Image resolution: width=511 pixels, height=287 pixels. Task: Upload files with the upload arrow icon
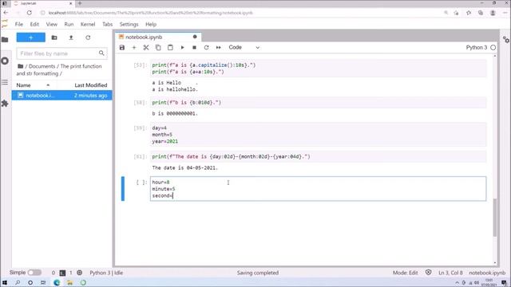tap(71, 37)
